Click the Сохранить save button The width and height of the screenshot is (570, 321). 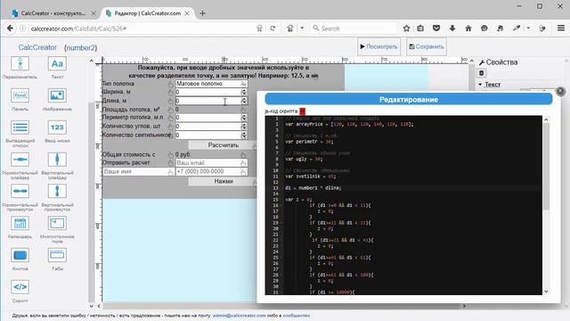pos(427,46)
